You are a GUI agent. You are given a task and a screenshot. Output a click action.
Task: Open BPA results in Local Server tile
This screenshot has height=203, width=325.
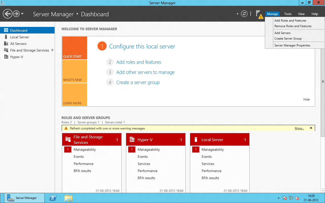pyautogui.click(x=210, y=178)
